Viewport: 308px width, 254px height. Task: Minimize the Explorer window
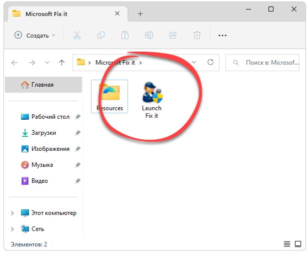(x=248, y=9)
